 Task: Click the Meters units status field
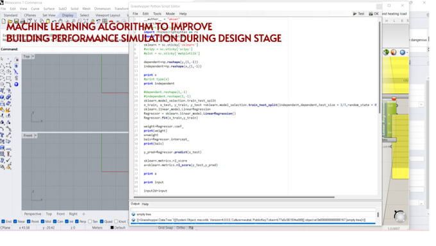(x=97, y=227)
